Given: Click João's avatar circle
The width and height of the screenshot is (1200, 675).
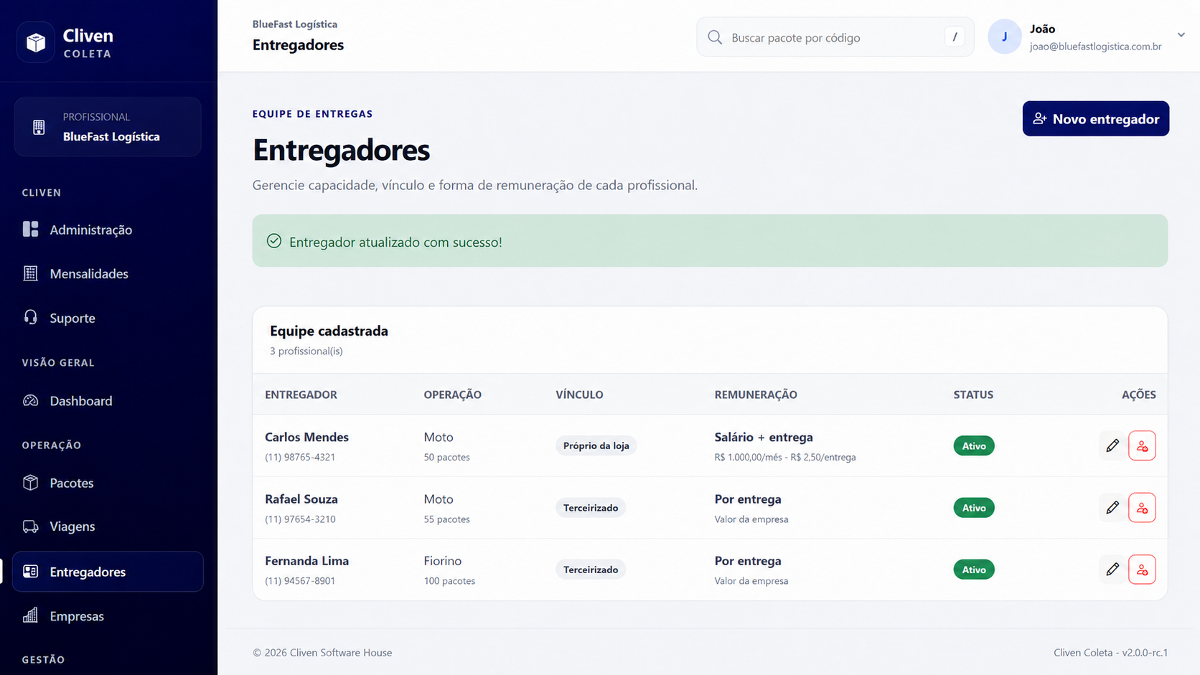Looking at the screenshot, I should pyautogui.click(x=1004, y=37).
